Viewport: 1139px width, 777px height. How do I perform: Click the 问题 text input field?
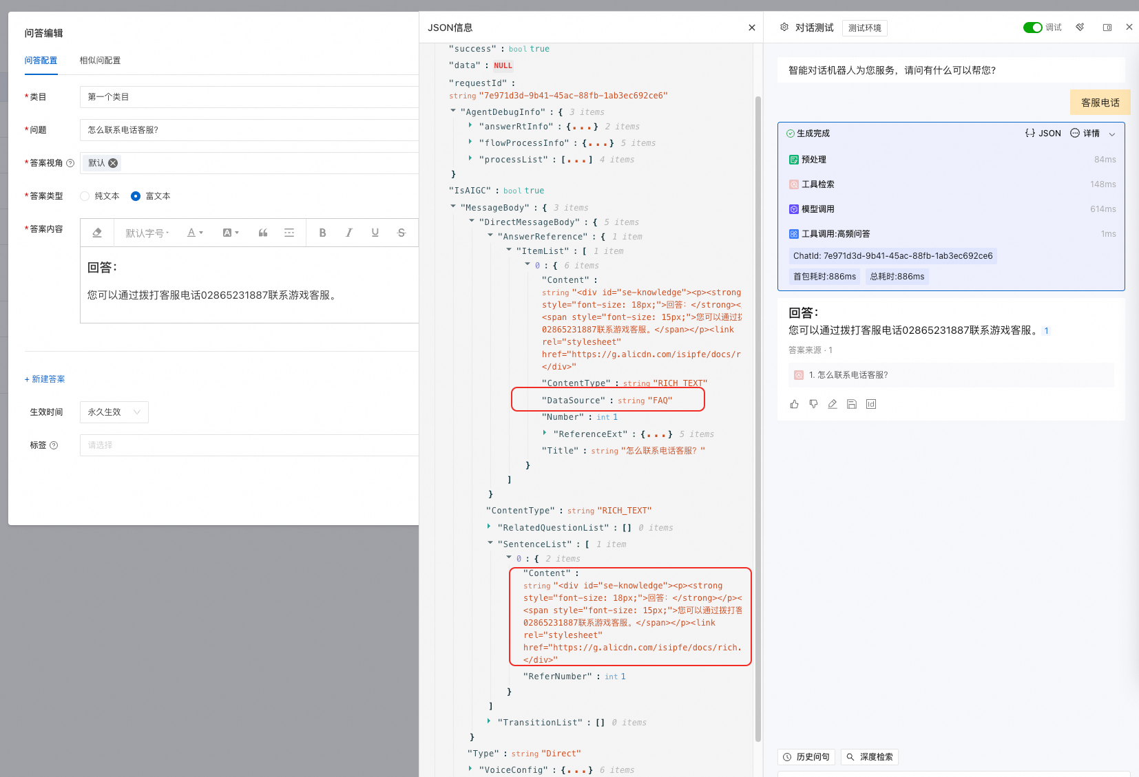click(x=249, y=130)
